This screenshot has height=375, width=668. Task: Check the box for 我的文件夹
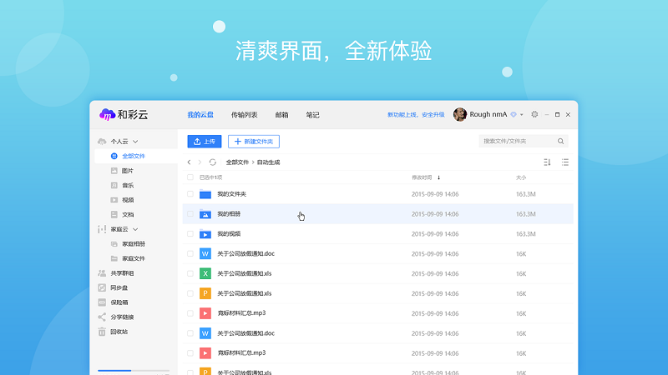click(x=190, y=194)
